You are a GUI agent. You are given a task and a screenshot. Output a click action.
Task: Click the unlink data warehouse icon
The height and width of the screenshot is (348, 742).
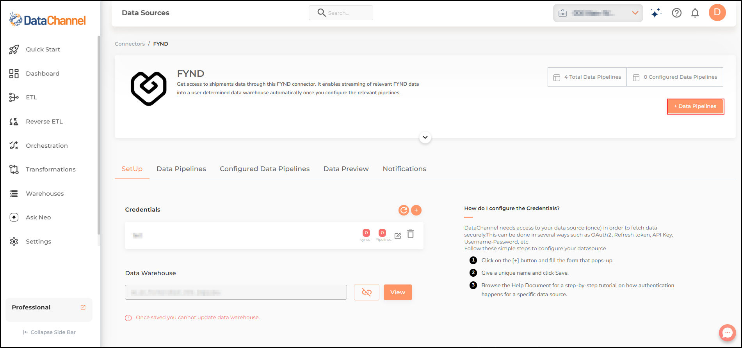[367, 292]
